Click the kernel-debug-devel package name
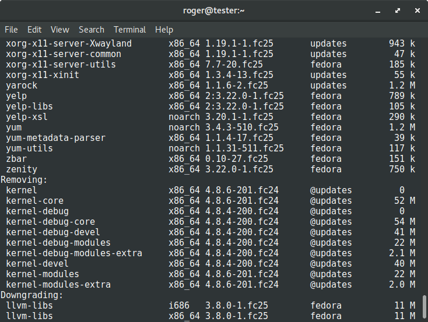This screenshot has width=428, height=322. [53, 232]
